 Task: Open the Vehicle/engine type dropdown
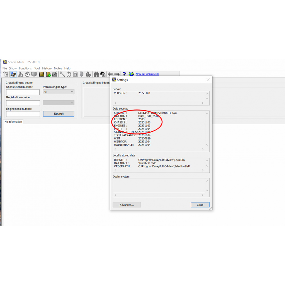58,92
